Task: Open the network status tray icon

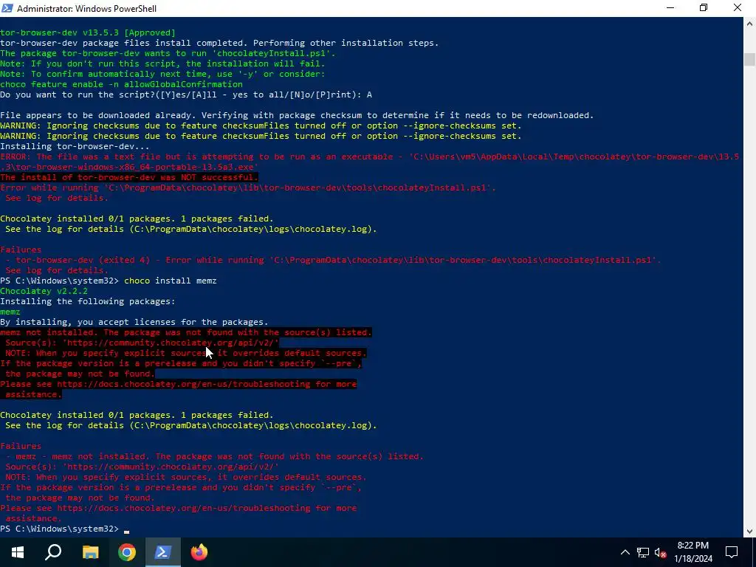Action: (643, 552)
